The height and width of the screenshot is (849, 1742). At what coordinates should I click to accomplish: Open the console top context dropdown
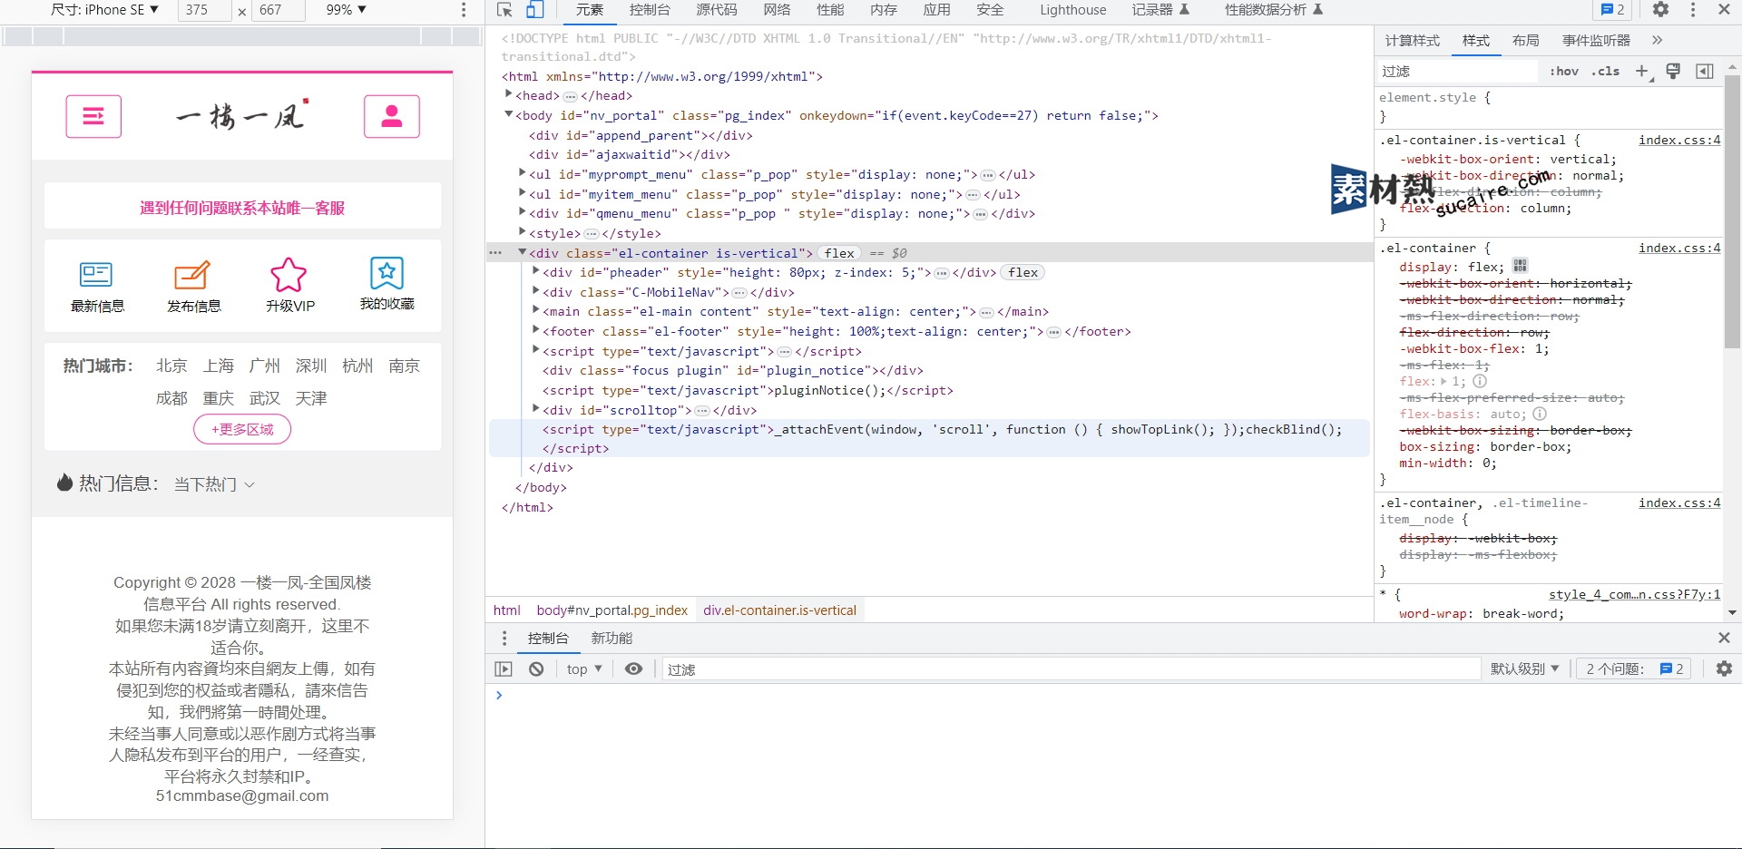point(584,668)
